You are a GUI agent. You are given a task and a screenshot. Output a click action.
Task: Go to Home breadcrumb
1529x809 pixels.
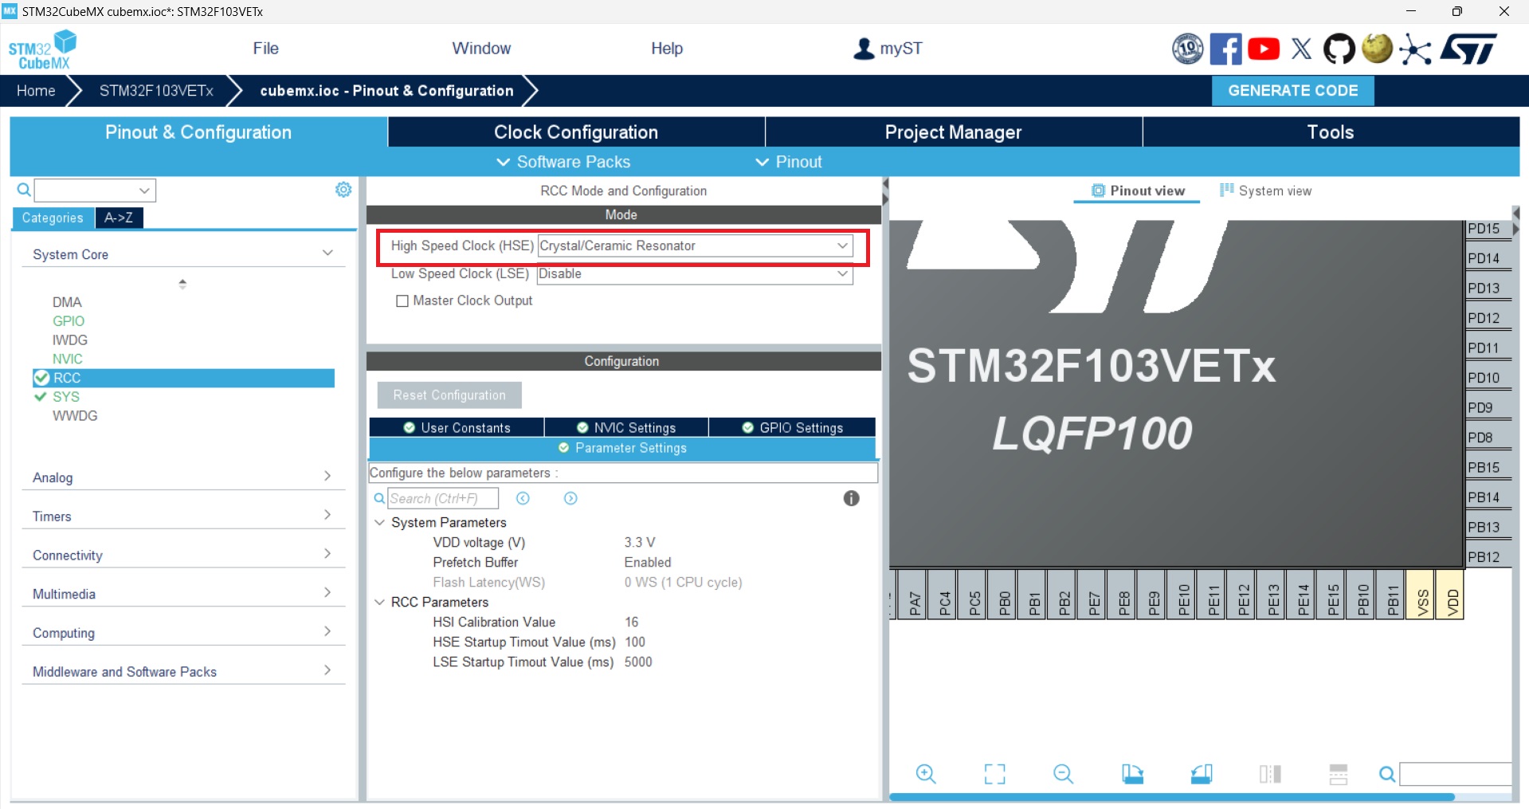pos(36,91)
